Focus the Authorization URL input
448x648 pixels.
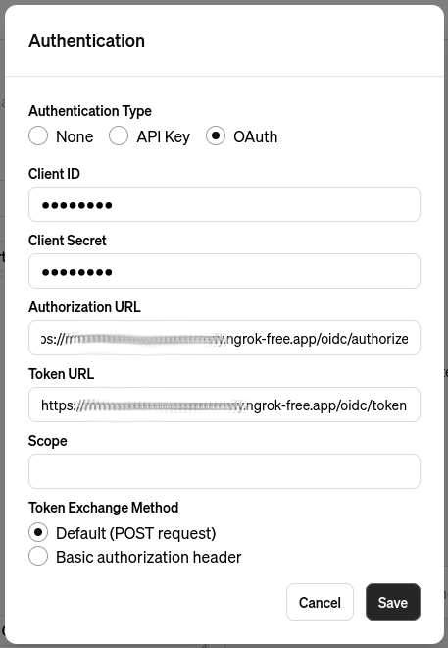click(x=224, y=338)
